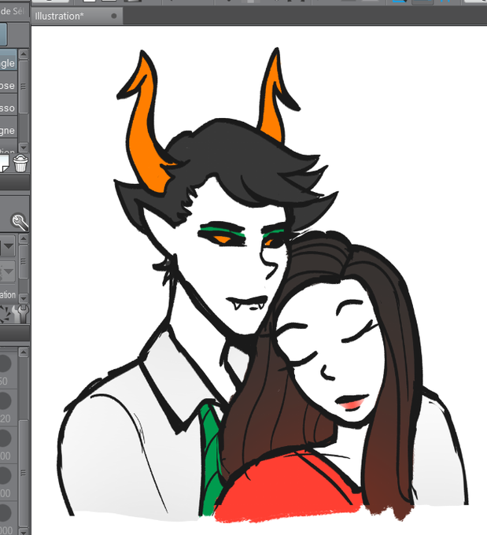The height and width of the screenshot is (535, 487).
Task: Click sub tool list scroll up arrow
Action: tap(24, 54)
